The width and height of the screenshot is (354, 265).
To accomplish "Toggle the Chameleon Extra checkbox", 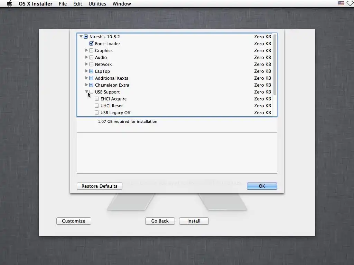I will tap(91, 85).
